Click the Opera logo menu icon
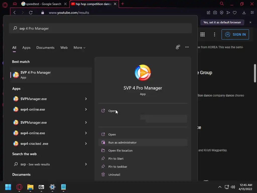 pos(5,5)
